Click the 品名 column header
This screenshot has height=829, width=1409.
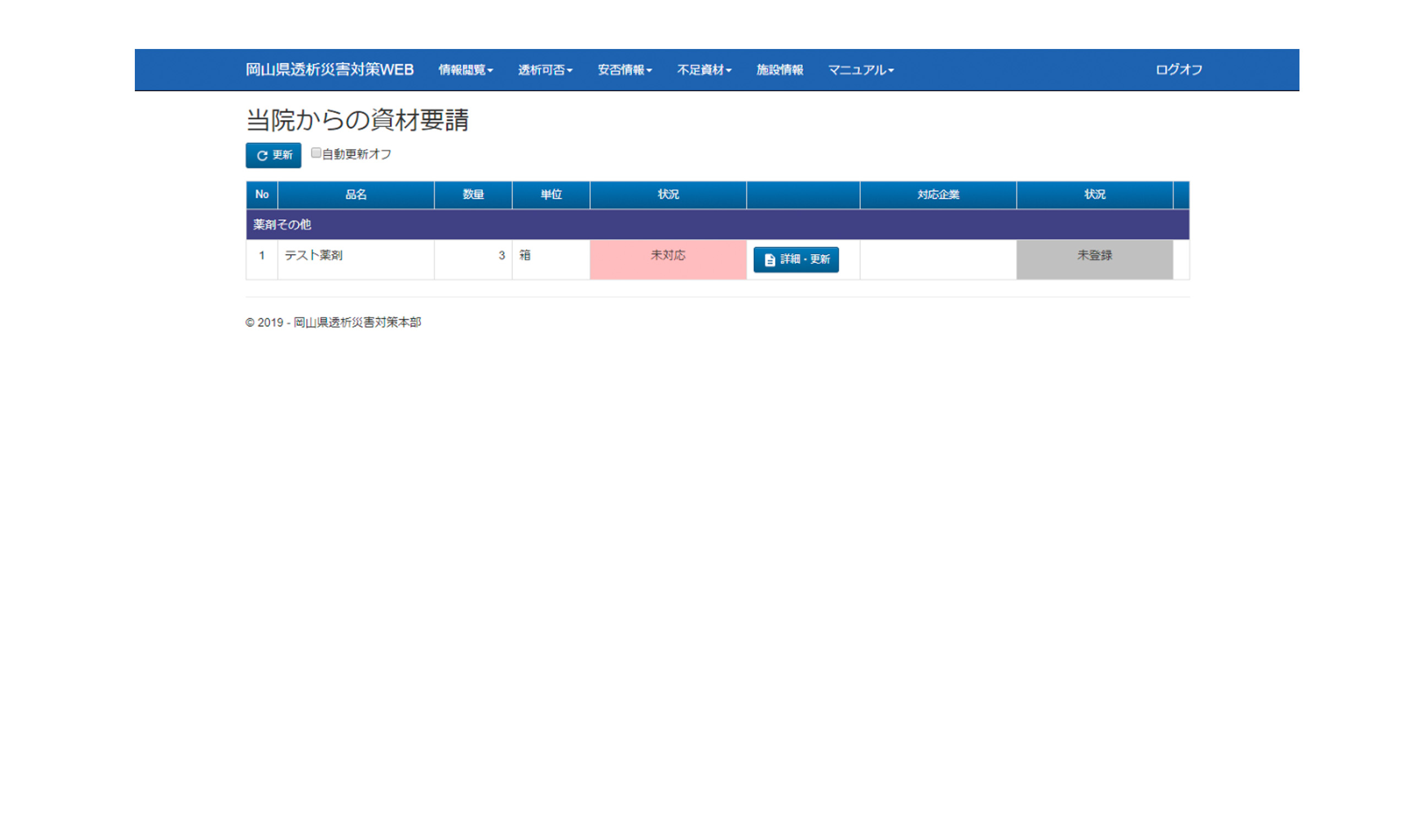point(356,195)
